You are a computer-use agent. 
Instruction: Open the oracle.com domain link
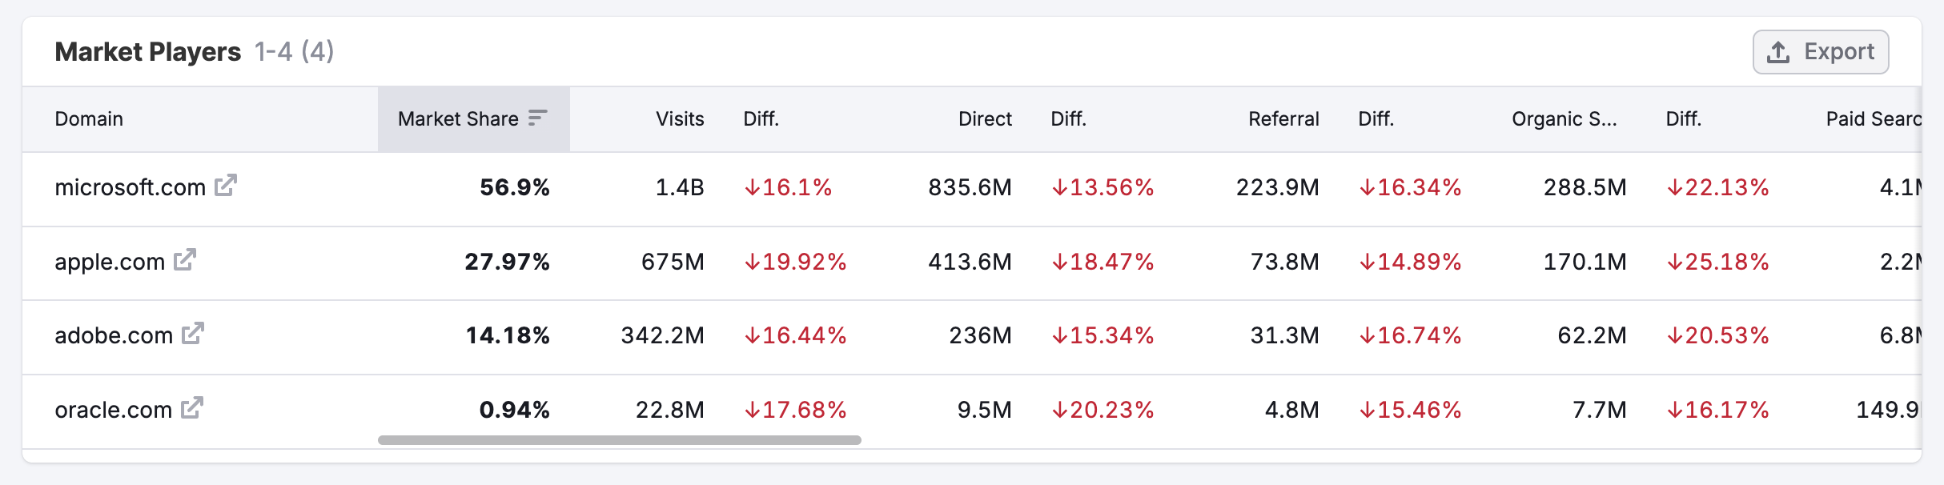point(113,410)
